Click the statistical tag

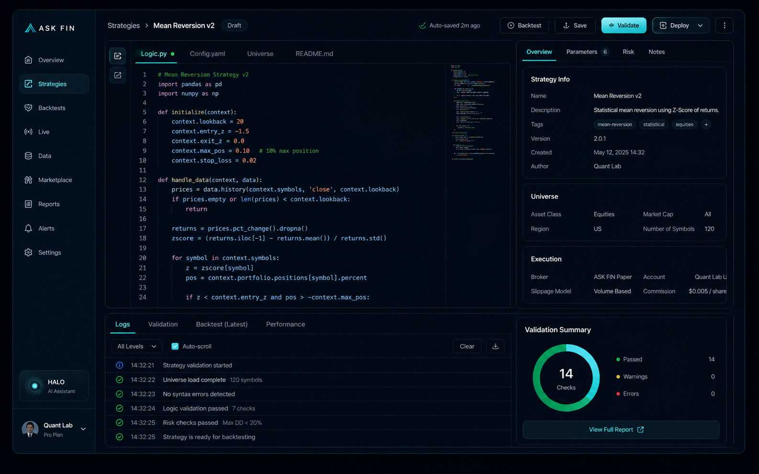pyautogui.click(x=654, y=124)
